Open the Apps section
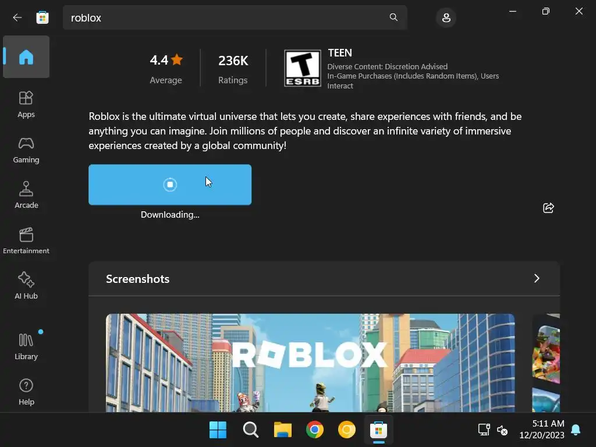Viewport: 596px width, 447px height. click(x=26, y=105)
